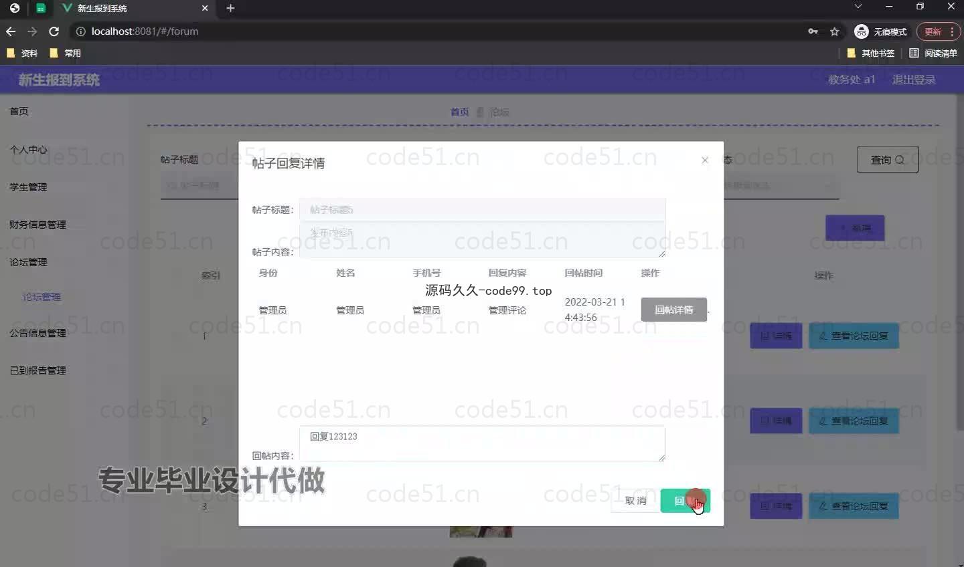Submit the reply with the green 回帖 button
The image size is (964, 567).
(x=685, y=501)
